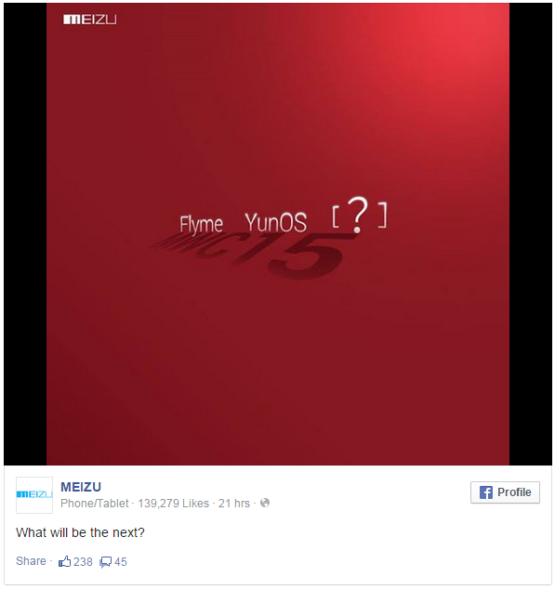555x590 pixels.
Task: Click the thumbs-up like icon
Action: [64, 561]
